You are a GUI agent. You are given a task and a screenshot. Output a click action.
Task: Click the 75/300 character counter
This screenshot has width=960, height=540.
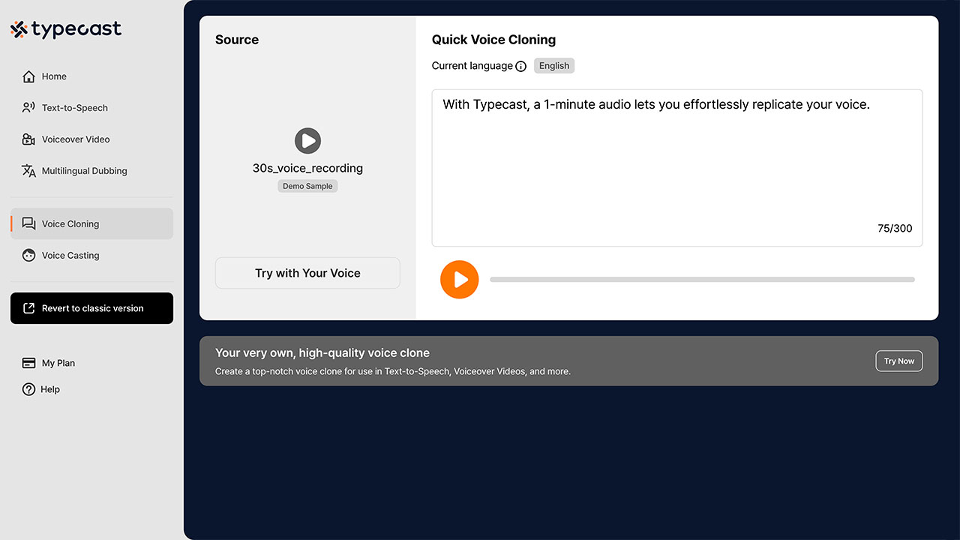click(x=895, y=229)
